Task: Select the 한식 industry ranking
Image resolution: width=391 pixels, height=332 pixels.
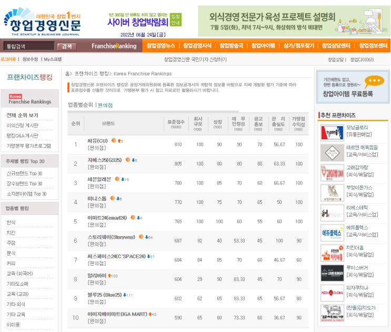Action: (11, 222)
